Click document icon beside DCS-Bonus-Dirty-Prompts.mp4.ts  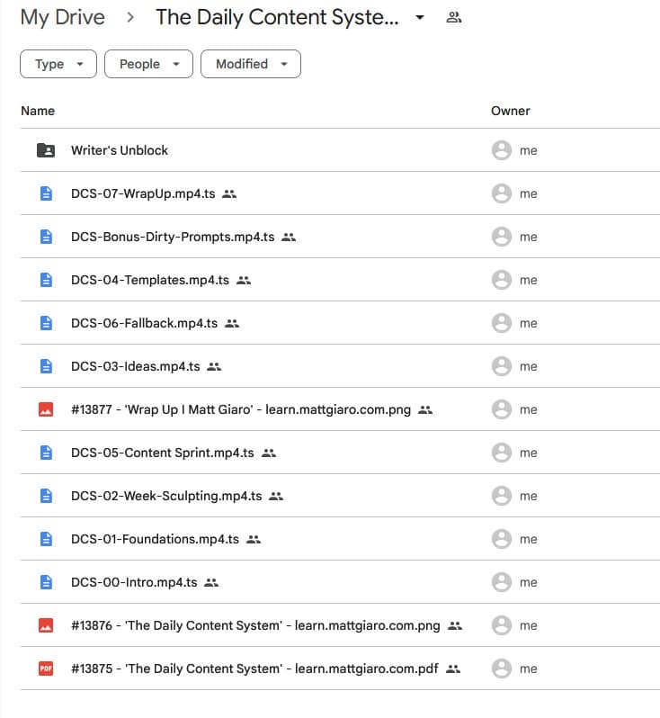click(x=46, y=237)
